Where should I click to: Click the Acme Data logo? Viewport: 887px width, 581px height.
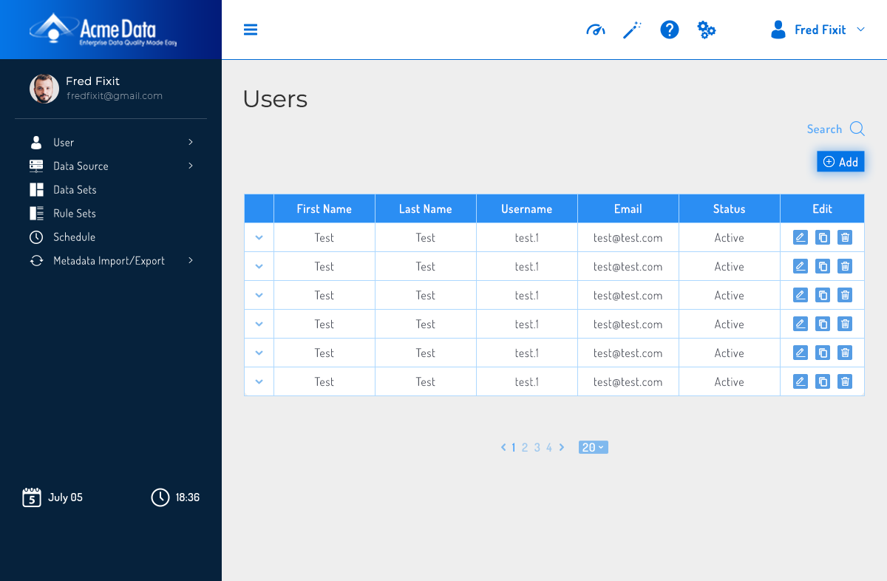103,30
